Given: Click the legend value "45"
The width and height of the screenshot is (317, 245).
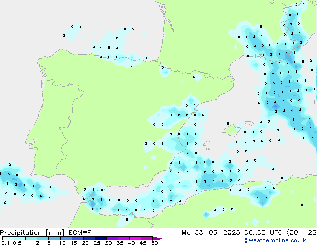Looking at the screenshot, I should [143, 243].
